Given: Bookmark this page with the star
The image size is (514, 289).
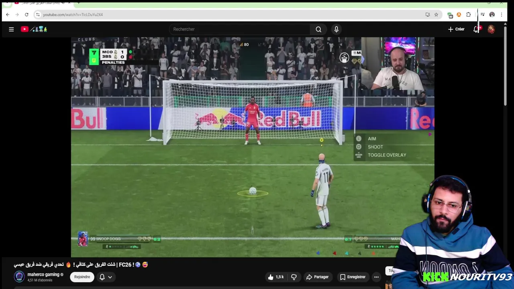Looking at the screenshot, I should pyautogui.click(x=436, y=14).
